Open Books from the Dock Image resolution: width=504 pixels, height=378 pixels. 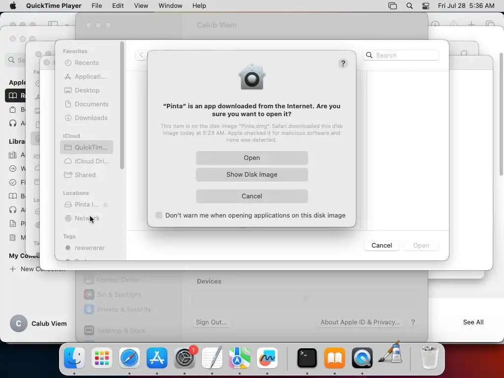click(x=335, y=358)
